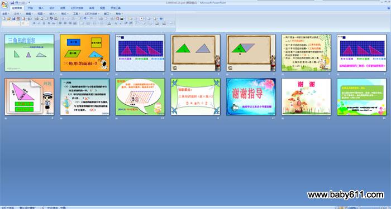This screenshot has height=209, width=391.
Task: Toggle Underline formatting button
Action: click(44, 23)
